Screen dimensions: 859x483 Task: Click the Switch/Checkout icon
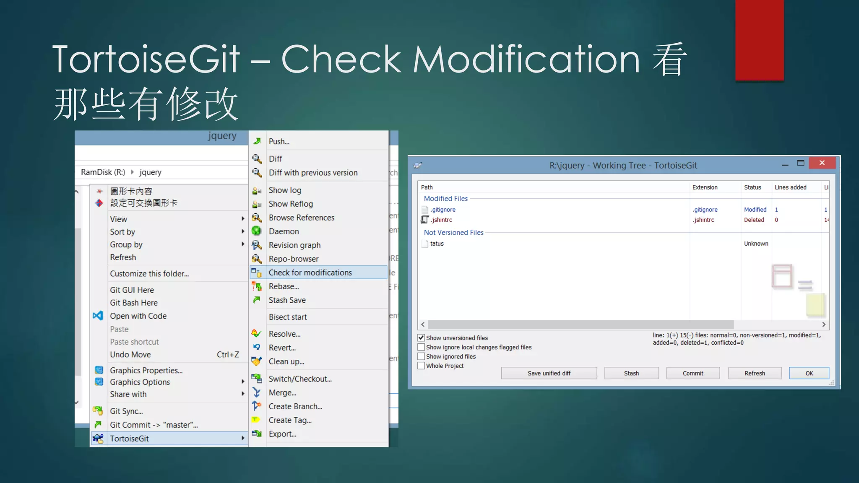(x=257, y=379)
